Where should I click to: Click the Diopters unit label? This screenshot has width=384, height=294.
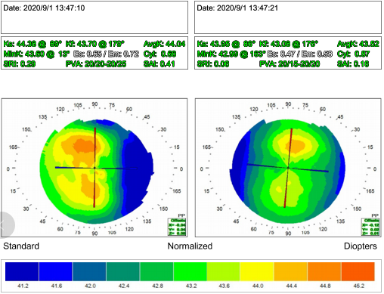click(361, 246)
